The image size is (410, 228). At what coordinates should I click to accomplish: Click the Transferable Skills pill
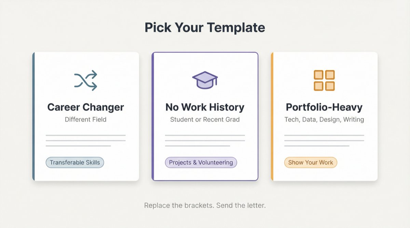coord(75,162)
